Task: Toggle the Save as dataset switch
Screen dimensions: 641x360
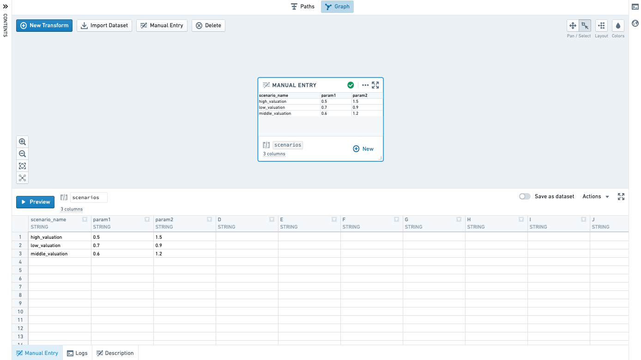Action: tap(525, 196)
